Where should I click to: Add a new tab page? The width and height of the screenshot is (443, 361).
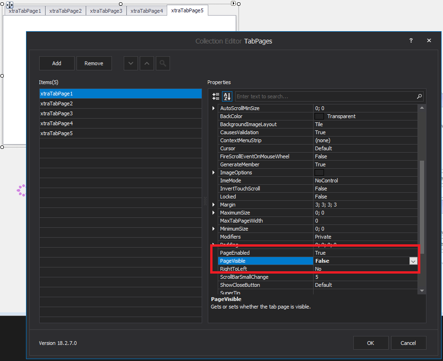[x=57, y=63]
